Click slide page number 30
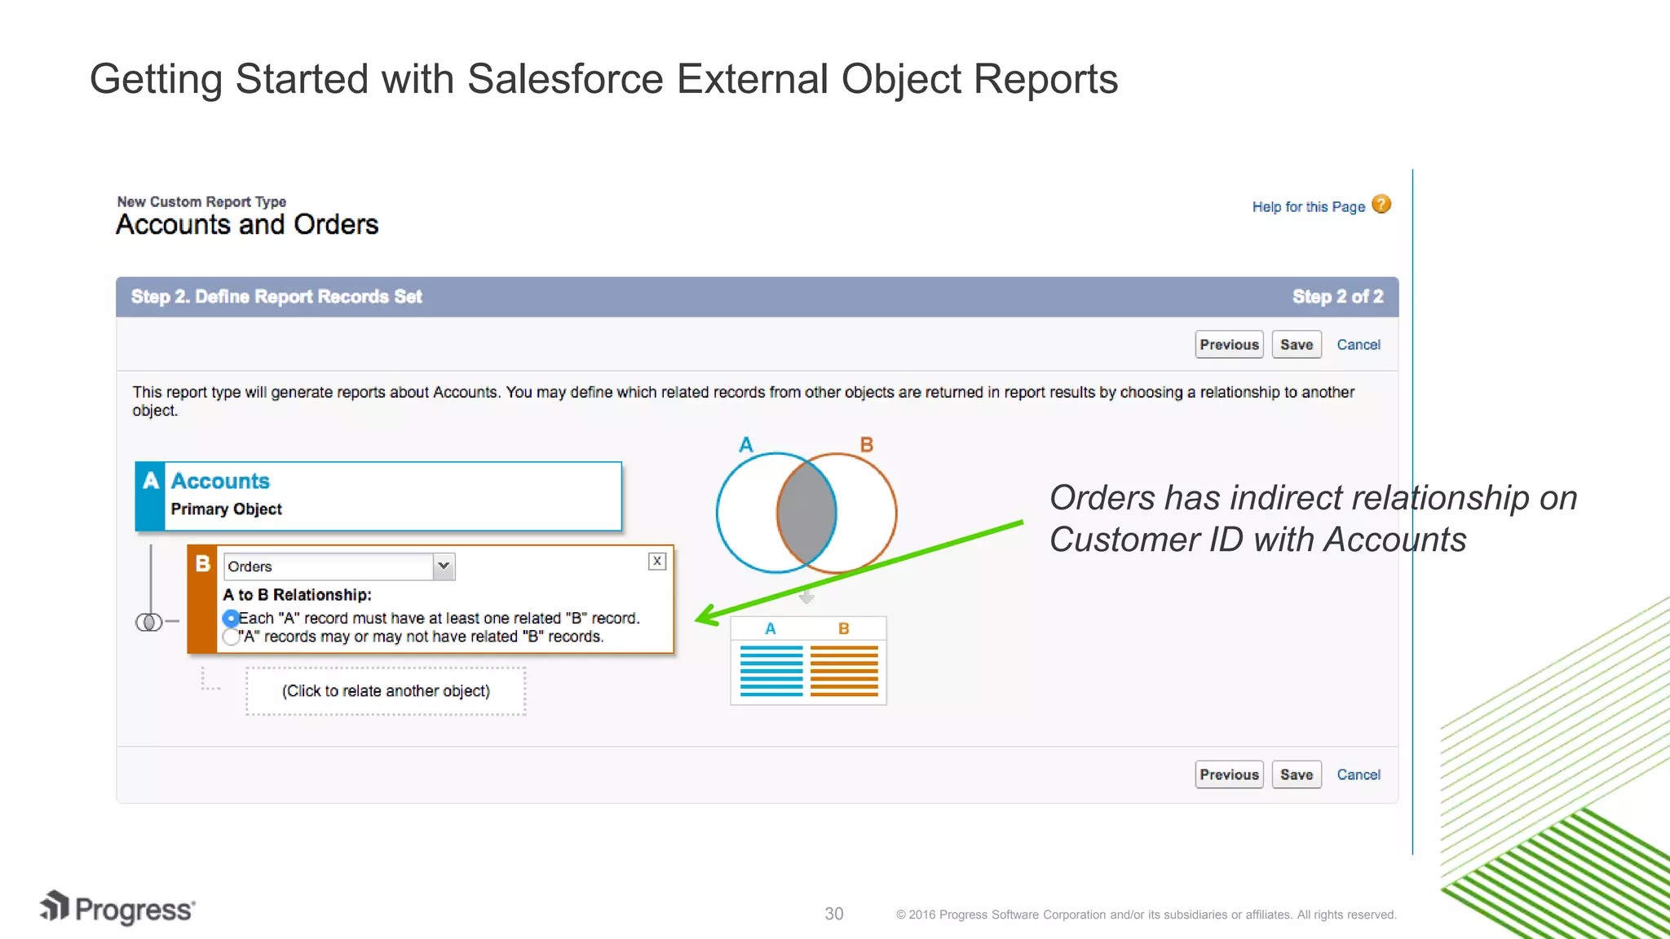The height and width of the screenshot is (939, 1670). coord(833,914)
